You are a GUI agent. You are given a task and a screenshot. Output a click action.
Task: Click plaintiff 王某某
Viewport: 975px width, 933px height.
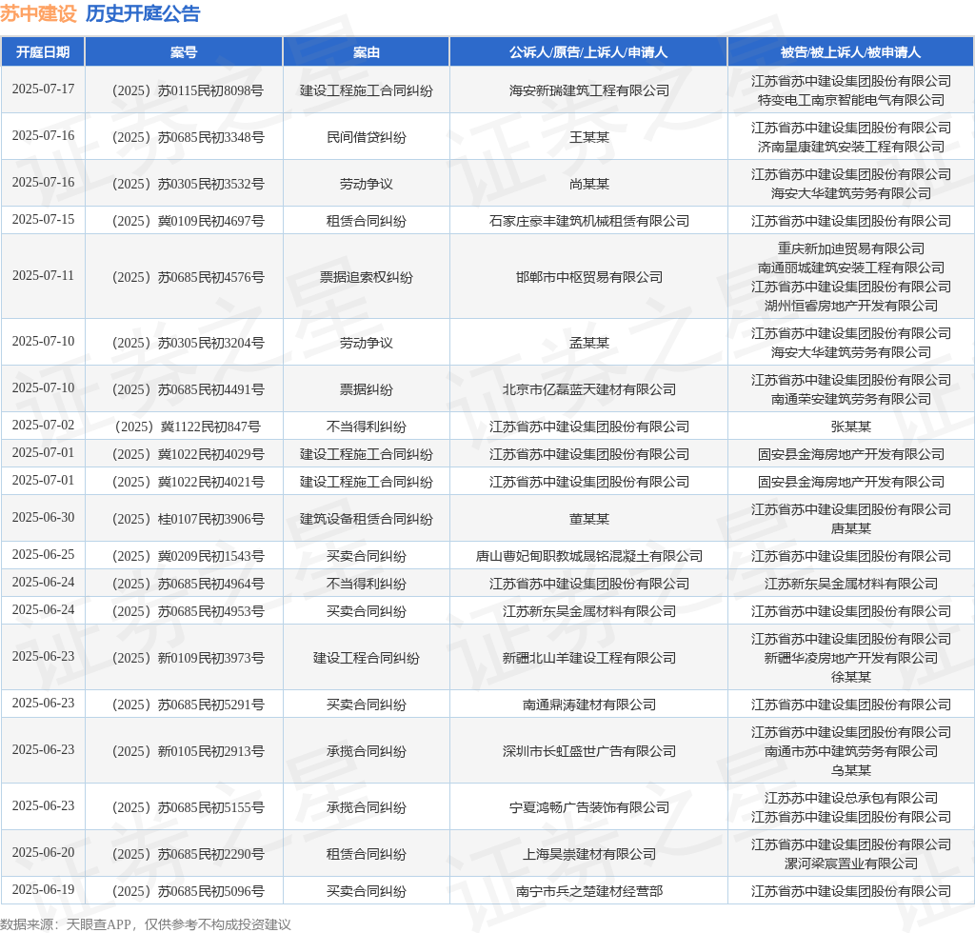[x=588, y=137]
